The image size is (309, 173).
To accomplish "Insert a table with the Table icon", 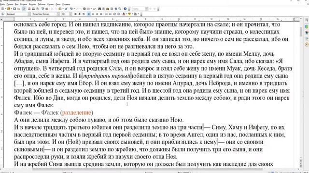I will tap(88, 9).
